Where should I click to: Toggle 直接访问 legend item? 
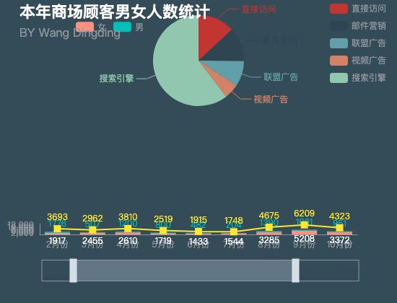[x=358, y=9]
